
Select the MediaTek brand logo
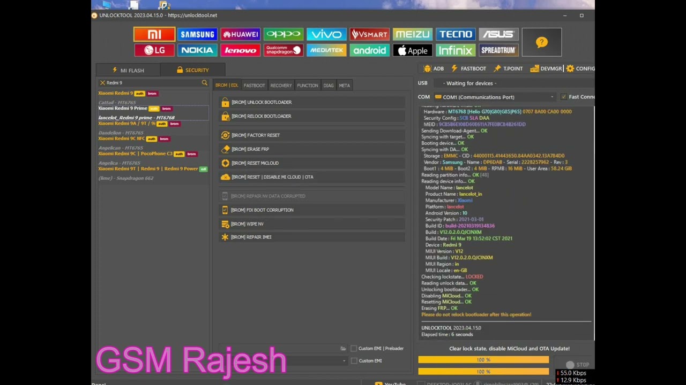click(x=326, y=50)
